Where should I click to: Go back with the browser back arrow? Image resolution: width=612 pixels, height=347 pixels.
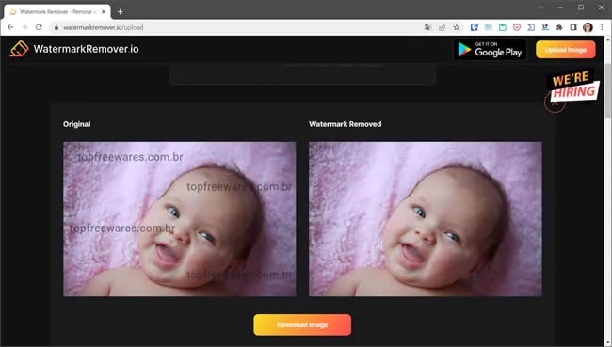10,27
